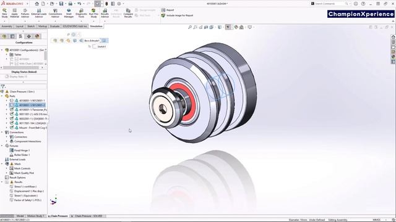The height and width of the screenshot is (222, 396).
Task: Switch to the Sketch tab
Action: 31,26
